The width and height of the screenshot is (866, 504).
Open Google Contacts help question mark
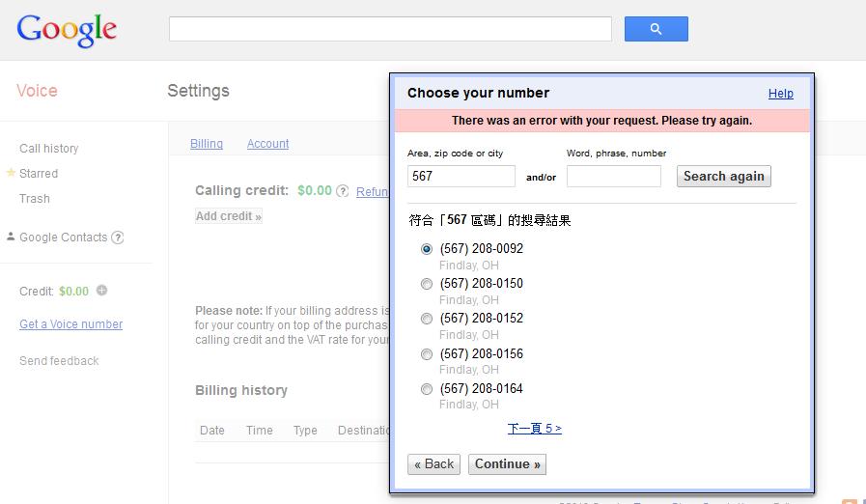point(117,238)
